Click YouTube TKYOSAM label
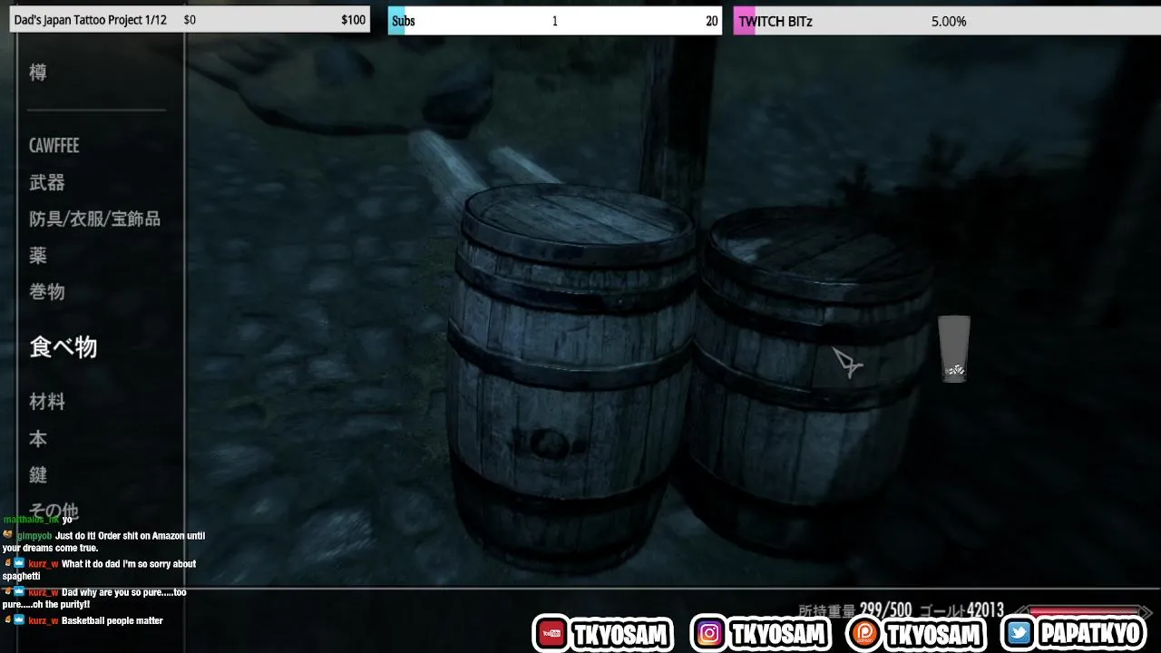This screenshot has height=653, width=1161. [621, 634]
